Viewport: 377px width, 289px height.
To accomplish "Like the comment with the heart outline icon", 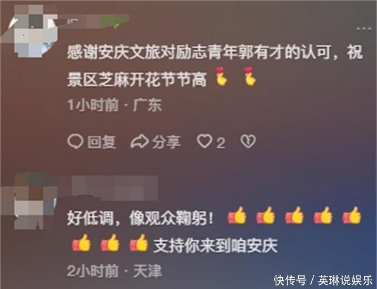I will (x=204, y=141).
